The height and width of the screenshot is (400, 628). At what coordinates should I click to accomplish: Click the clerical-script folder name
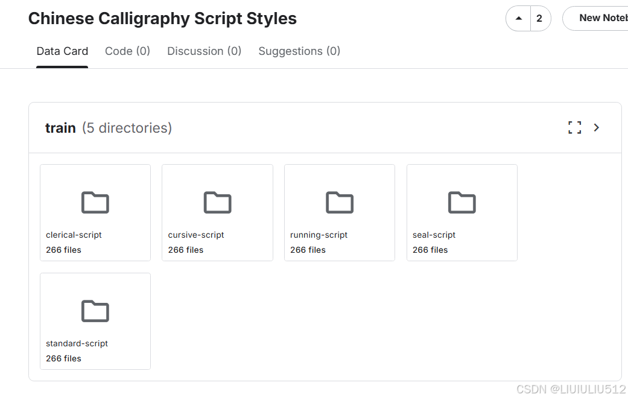coord(74,235)
